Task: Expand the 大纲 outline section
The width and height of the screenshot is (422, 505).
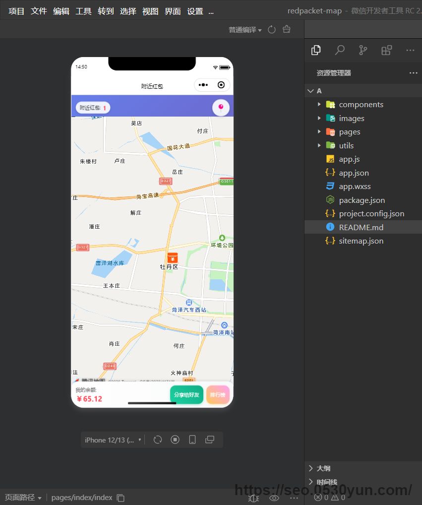Action: [323, 468]
